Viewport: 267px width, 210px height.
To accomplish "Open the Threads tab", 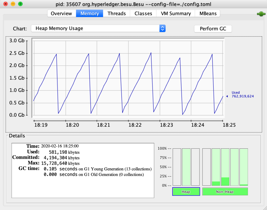I will coord(116,14).
